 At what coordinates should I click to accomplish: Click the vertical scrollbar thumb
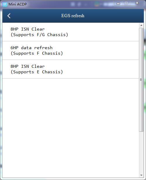click(x=141, y=80)
